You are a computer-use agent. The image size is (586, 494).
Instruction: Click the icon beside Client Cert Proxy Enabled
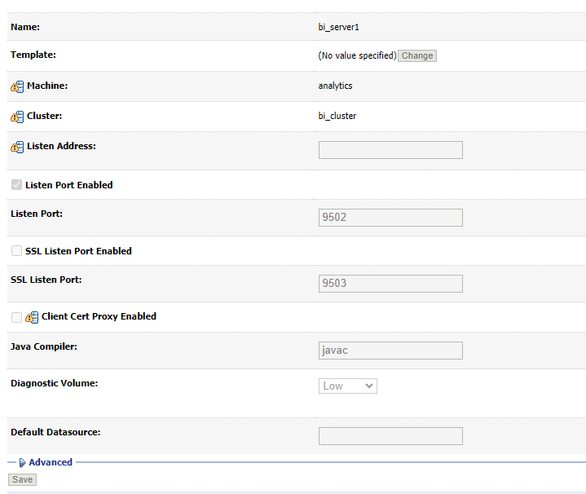32,317
